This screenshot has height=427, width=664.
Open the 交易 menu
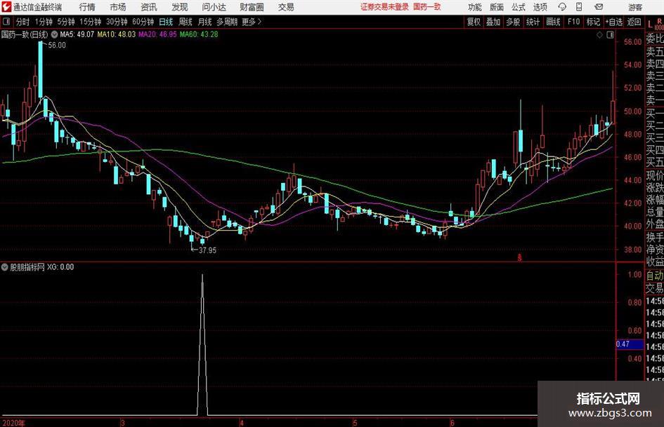pos(286,7)
